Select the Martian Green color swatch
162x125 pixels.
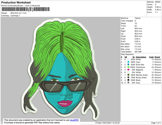pos(128,75)
